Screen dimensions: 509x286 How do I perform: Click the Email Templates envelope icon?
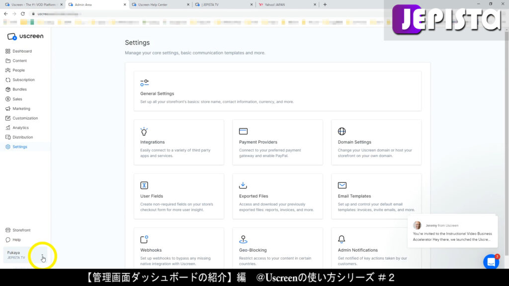click(x=342, y=185)
